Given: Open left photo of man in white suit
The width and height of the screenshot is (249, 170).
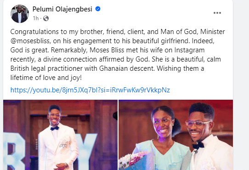Looking at the screenshot, I should (x=60, y=135).
